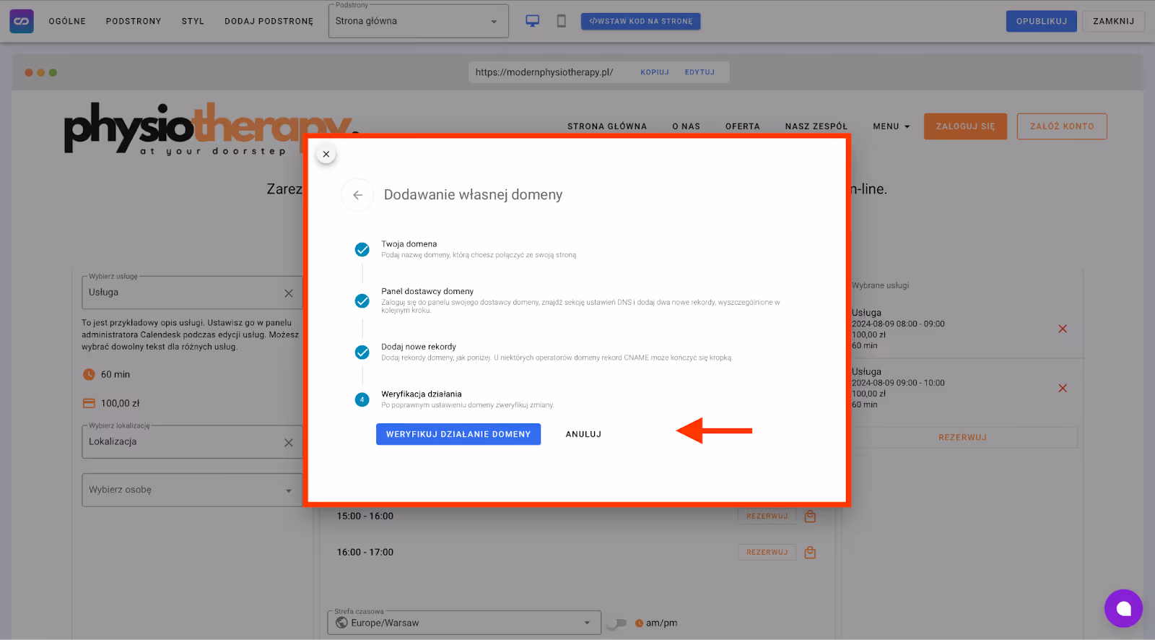Open the STYL menu
Viewport: 1155px width, 640px height.
pos(193,21)
